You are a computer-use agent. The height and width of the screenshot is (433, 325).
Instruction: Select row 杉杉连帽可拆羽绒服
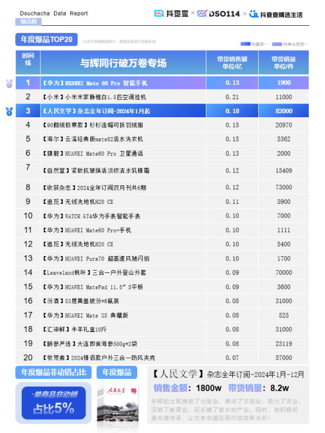(162, 125)
